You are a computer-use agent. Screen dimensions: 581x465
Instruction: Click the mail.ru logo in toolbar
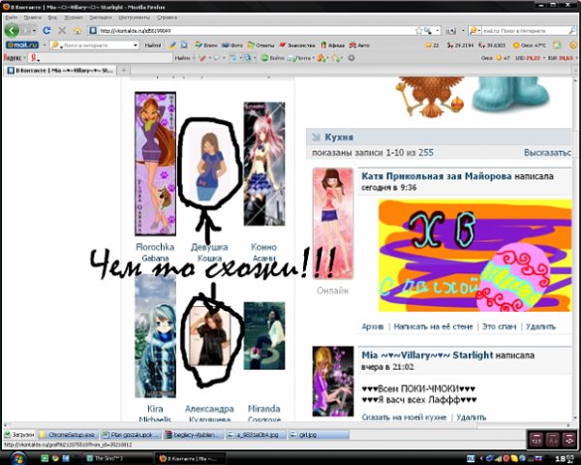click(21, 45)
